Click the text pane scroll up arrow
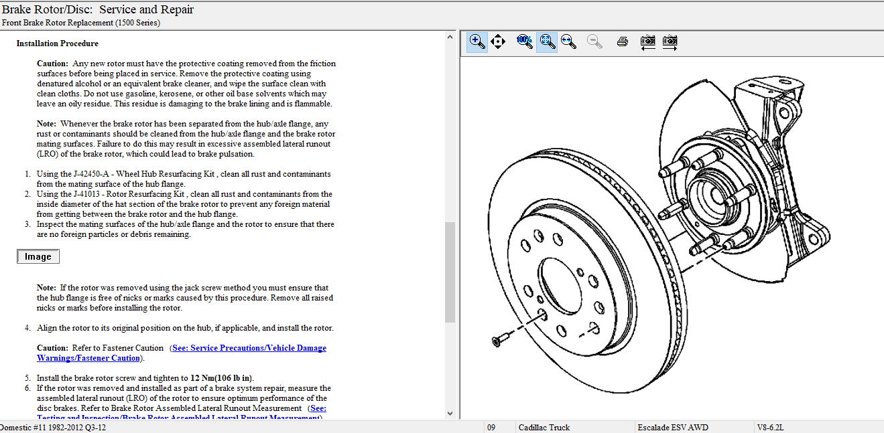 click(x=450, y=38)
